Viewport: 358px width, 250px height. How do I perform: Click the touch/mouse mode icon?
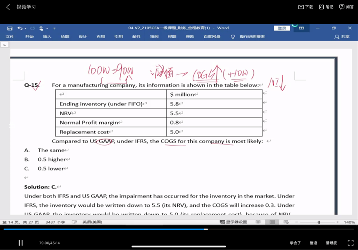point(41,28)
